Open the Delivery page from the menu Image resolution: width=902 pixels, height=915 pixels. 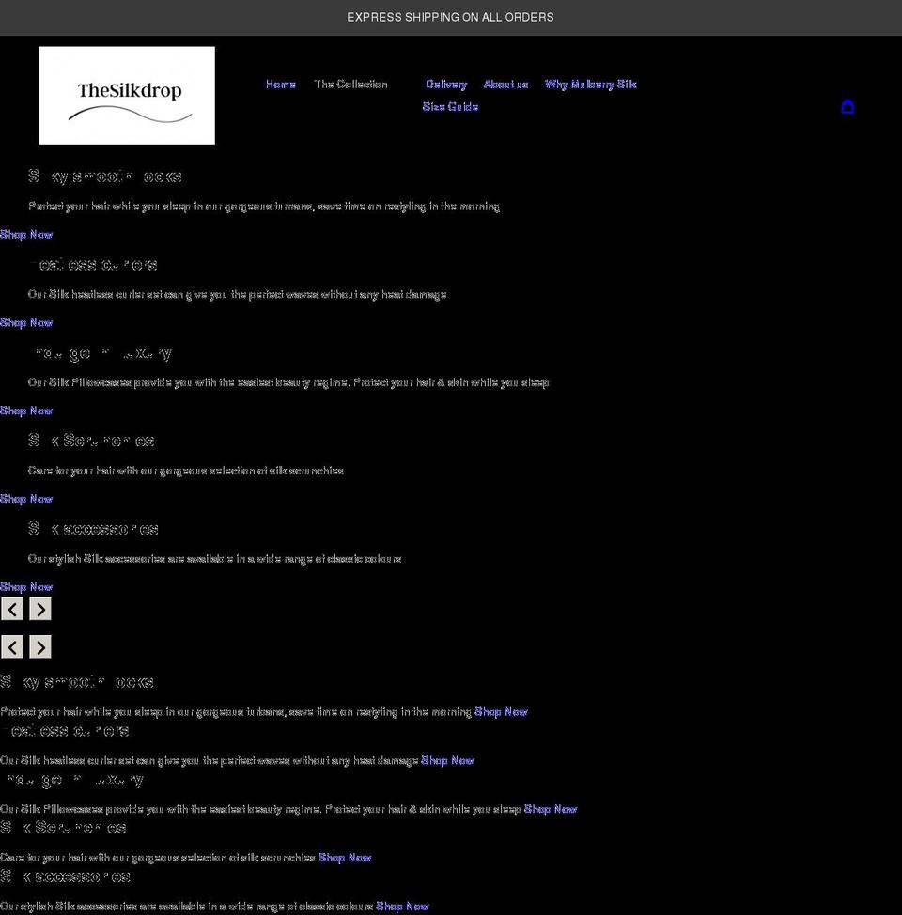[x=445, y=85]
